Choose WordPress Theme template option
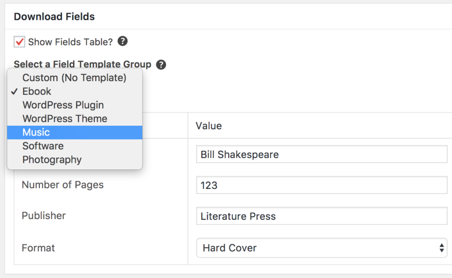Viewport: 452px width, 278px height. (x=64, y=119)
